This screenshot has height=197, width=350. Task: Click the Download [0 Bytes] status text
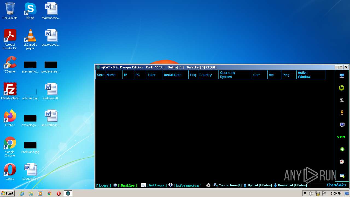tap(292, 185)
